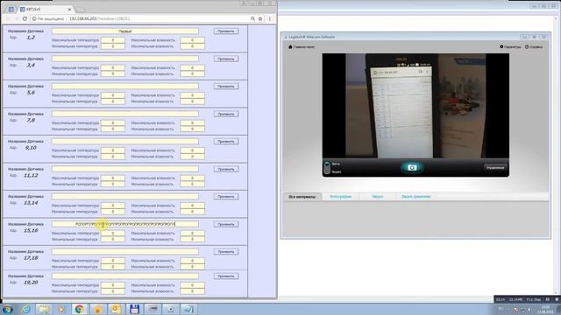
Task: Launch Internet Explorer from the taskbar
Action: [x=25, y=309]
